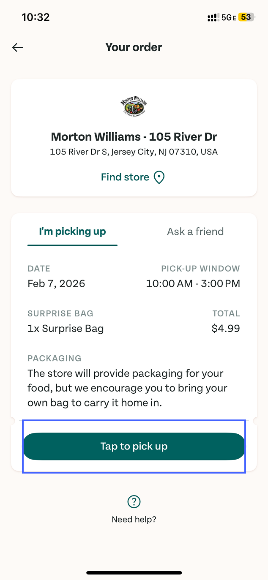Tap the $4.99 total amount
This screenshot has height=580, width=268.
point(226,328)
